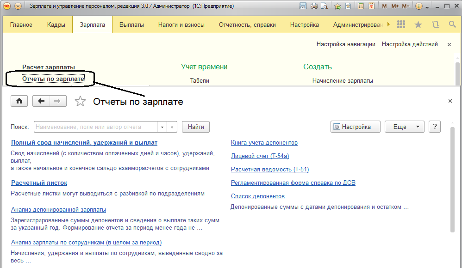This screenshot has height=268, width=462.
Task: Open Расчетная ведомость (Т-51) report
Action: point(270,170)
